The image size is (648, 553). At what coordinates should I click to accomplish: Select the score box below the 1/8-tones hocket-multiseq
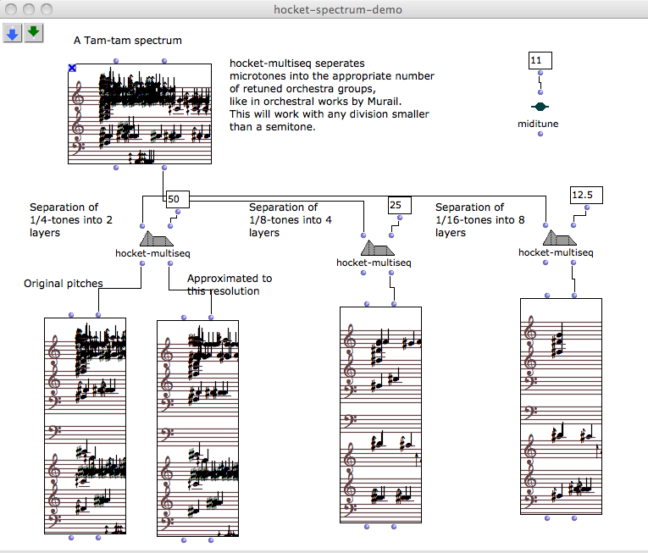pos(380,414)
